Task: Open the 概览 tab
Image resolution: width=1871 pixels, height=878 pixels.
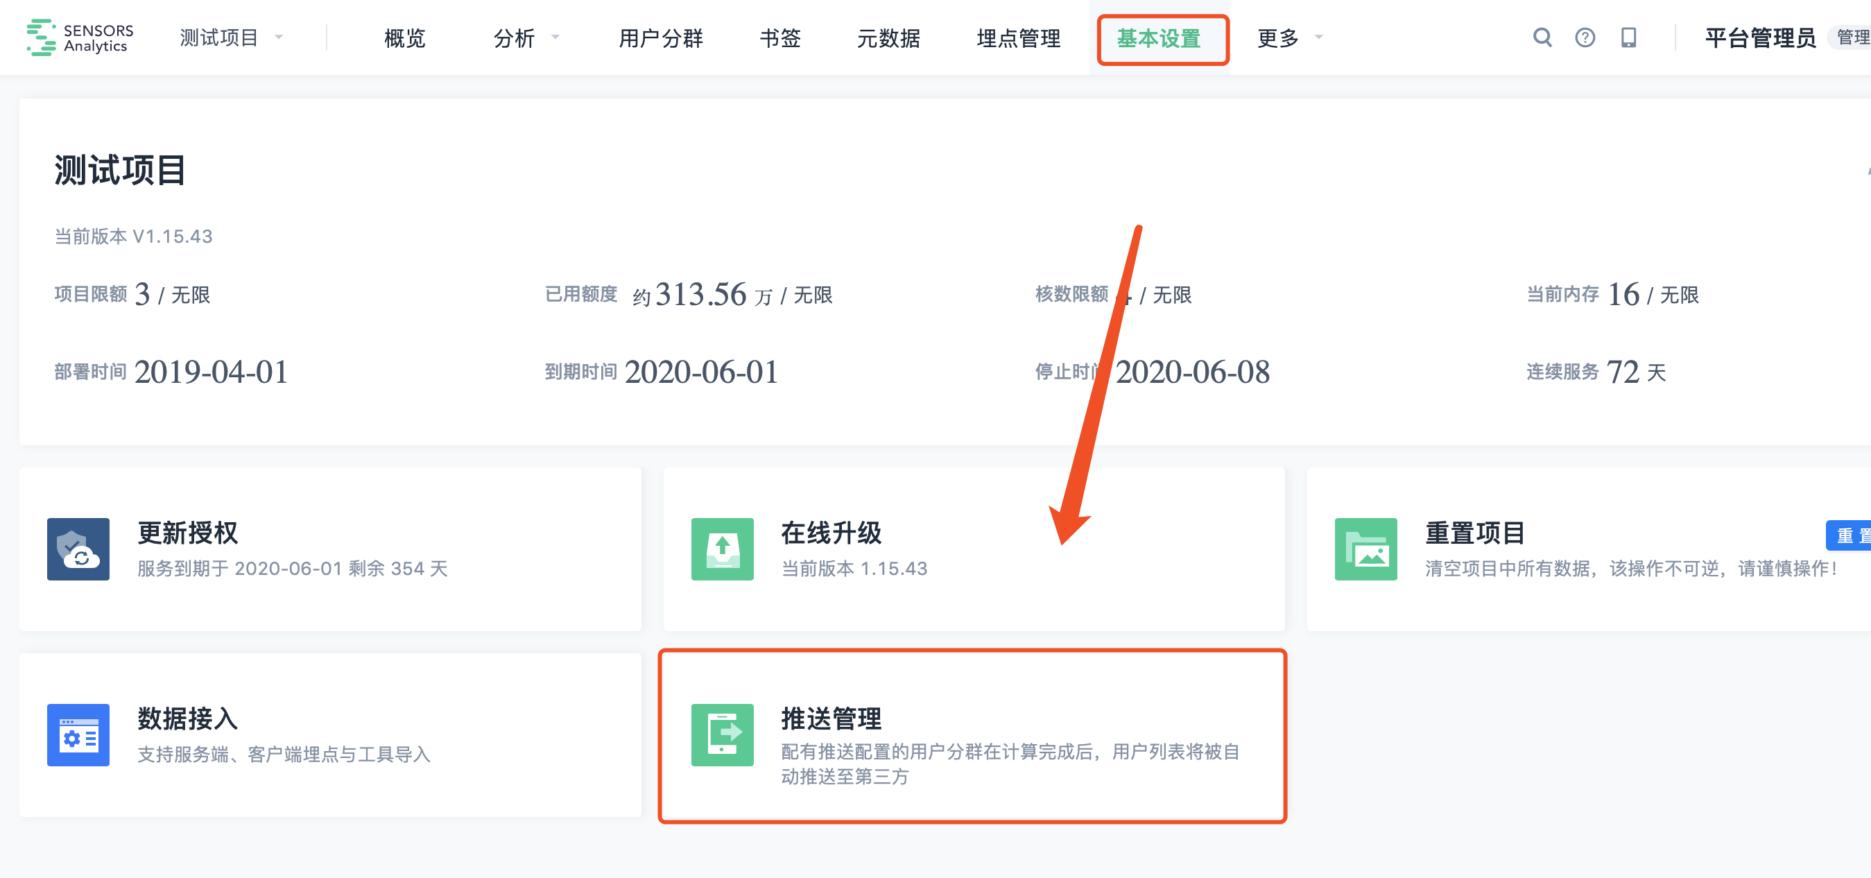Action: [404, 37]
